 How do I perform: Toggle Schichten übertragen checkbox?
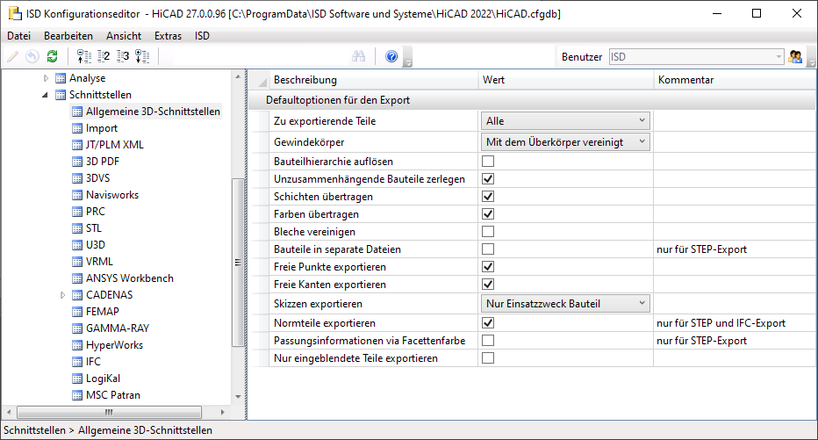[488, 196]
